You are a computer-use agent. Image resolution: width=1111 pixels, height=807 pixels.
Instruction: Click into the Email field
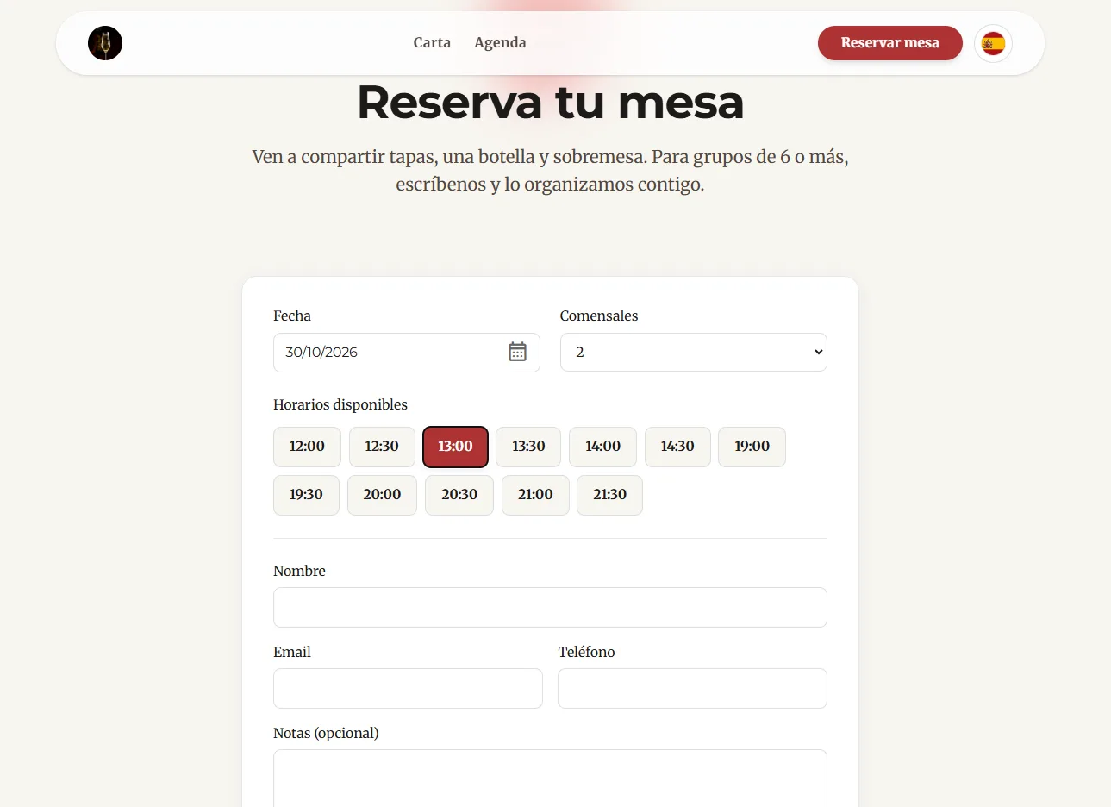tap(408, 688)
